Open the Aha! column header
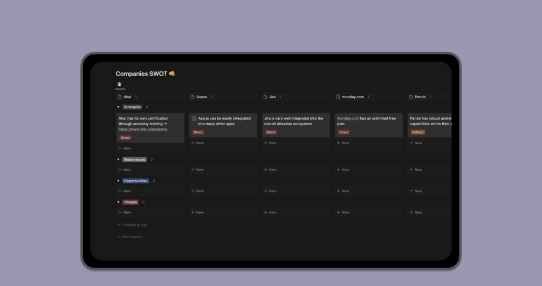Viewport: 542px width, 286px height. click(x=128, y=97)
